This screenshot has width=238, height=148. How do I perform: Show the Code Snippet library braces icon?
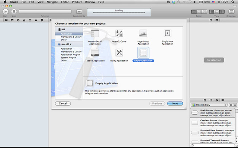coord(211,100)
